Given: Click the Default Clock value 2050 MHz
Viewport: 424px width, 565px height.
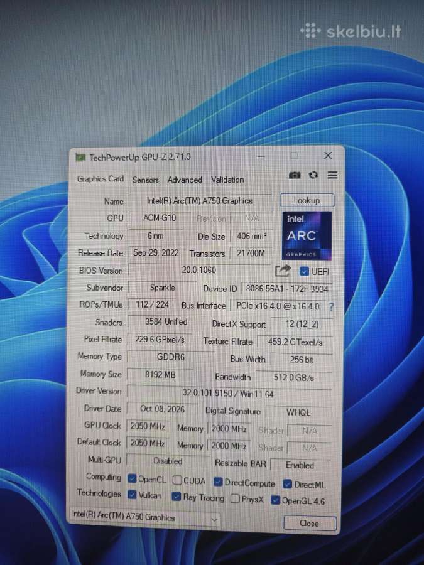Looking at the screenshot, I should coord(148,443).
